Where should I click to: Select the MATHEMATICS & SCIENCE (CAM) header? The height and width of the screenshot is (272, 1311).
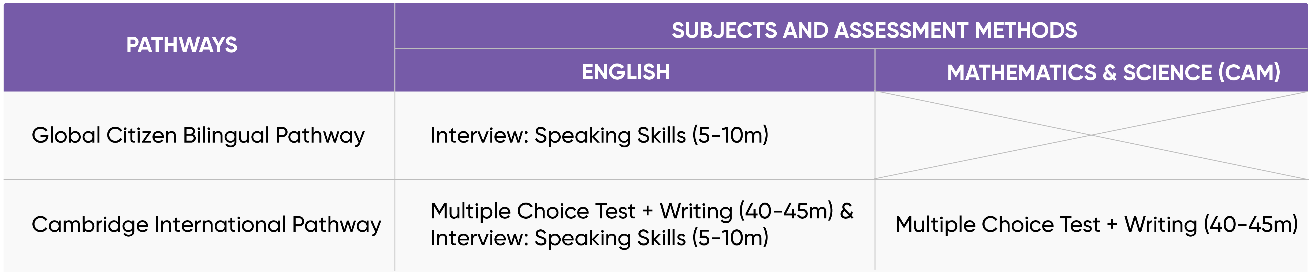pos(1113,72)
